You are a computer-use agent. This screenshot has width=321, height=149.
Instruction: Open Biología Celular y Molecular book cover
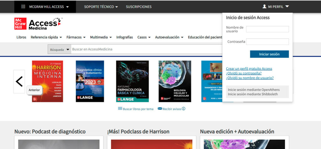(x=175, y=81)
